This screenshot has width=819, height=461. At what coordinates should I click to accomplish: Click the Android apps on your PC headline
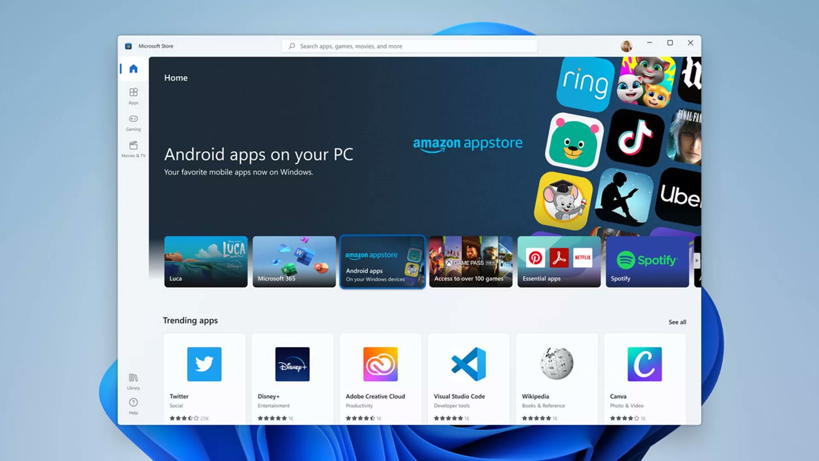(258, 155)
